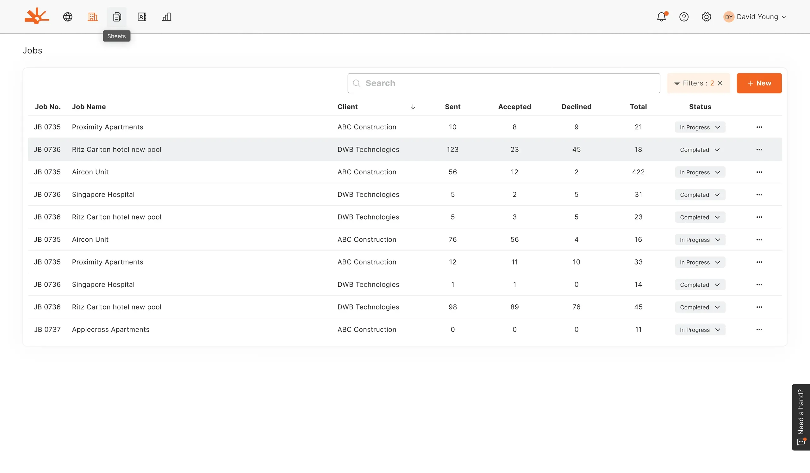Create a New job
This screenshot has height=473, width=810.
click(x=759, y=83)
